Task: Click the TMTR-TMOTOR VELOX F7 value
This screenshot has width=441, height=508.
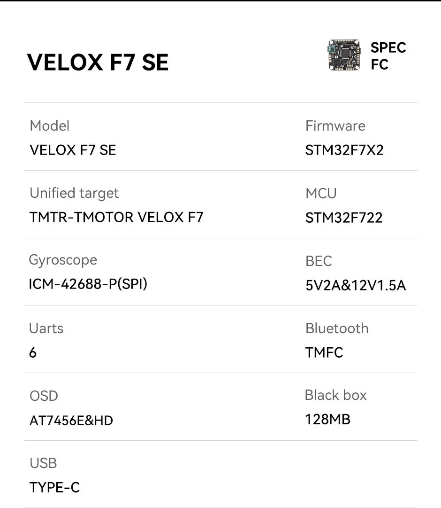Action: click(x=116, y=217)
